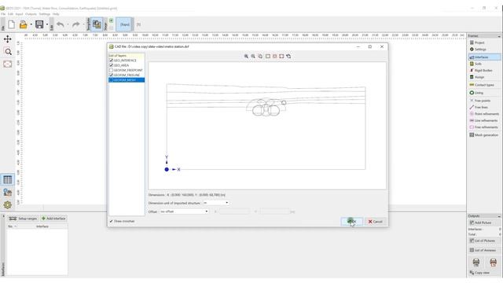Click the gear settings icon in left sidebar
This screenshot has width=503, height=283.
point(8,204)
